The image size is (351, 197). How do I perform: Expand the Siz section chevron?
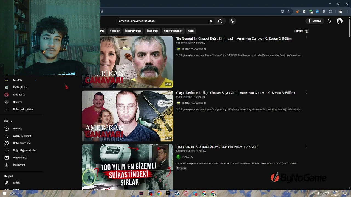[x=11, y=121]
